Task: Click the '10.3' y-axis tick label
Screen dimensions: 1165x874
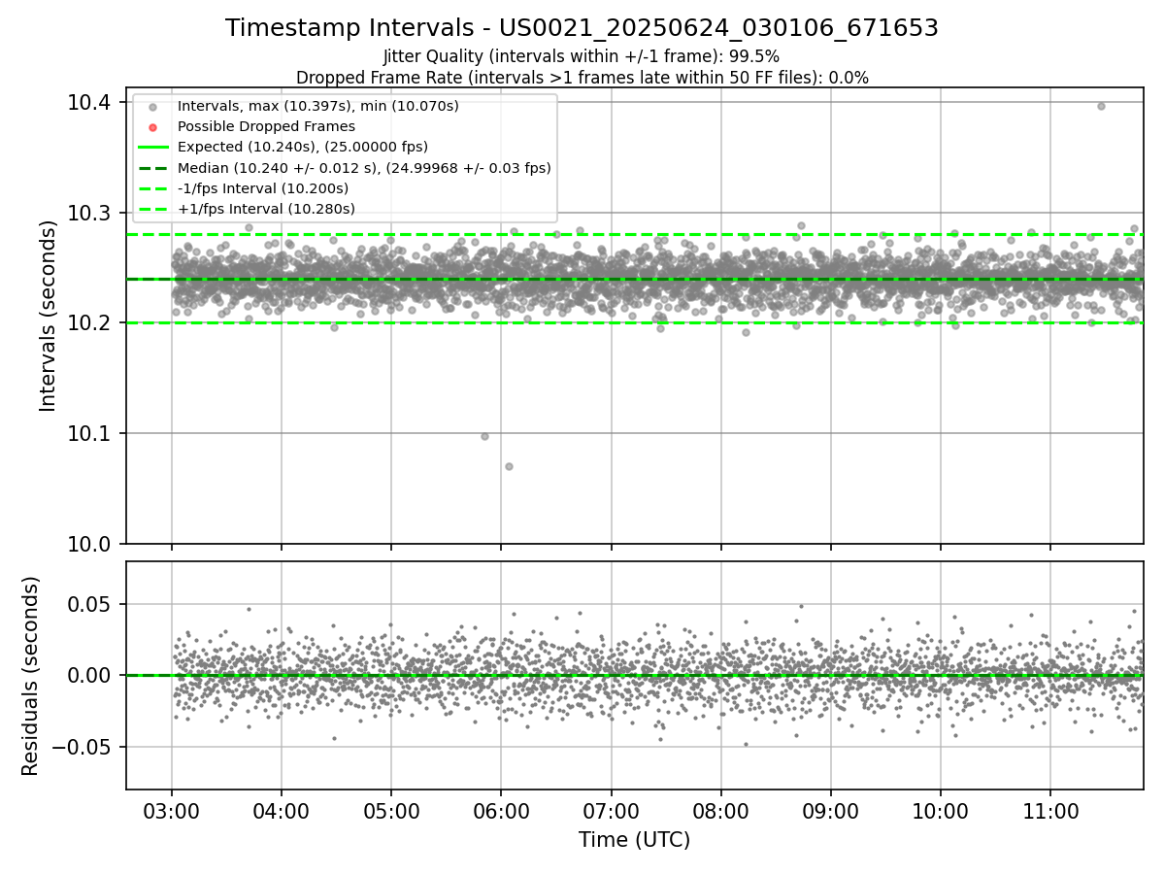Action: point(89,213)
